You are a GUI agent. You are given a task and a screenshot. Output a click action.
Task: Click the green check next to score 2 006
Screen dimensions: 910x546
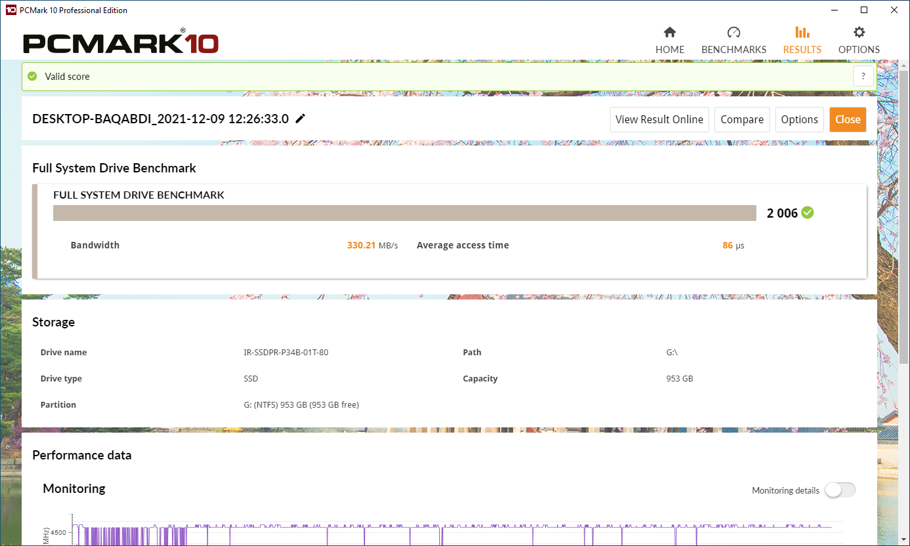(x=808, y=212)
